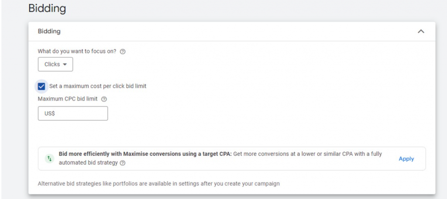Image resolution: width=447 pixels, height=199 pixels.
Task: Click the small arrow inside Clicks dropdown
Action: pyautogui.click(x=65, y=65)
